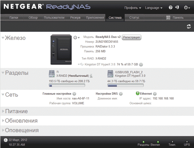Open the Language dropdown menu
The width and height of the screenshot is (194, 148).
(154, 8)
